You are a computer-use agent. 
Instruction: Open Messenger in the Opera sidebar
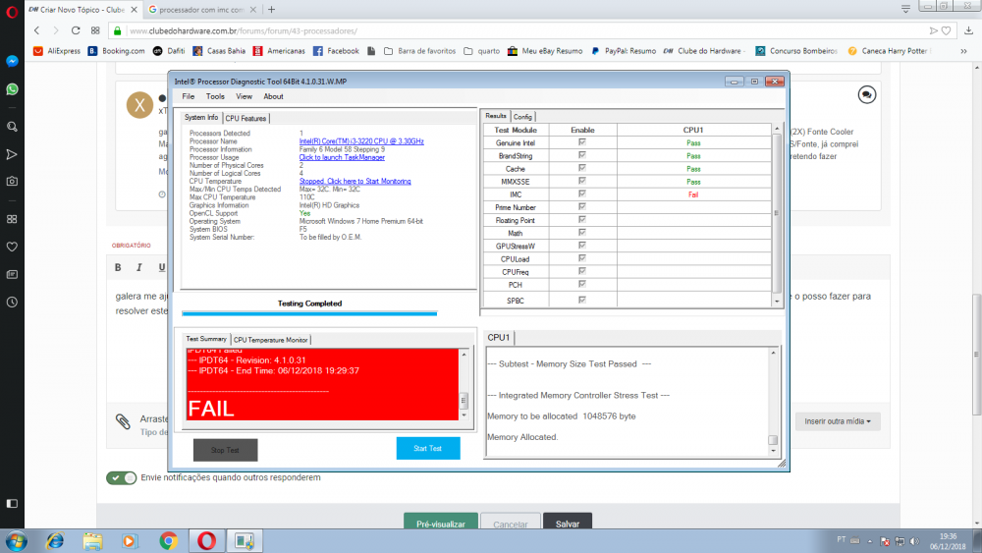pos(12,60)
